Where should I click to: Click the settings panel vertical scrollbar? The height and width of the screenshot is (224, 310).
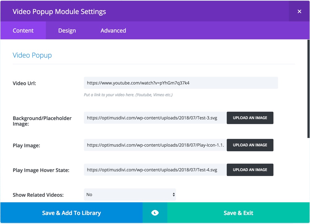point(308,89)
